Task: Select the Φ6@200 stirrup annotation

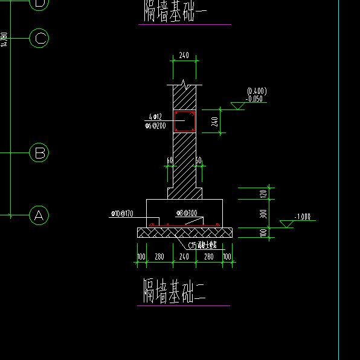Action: (155, 126)
